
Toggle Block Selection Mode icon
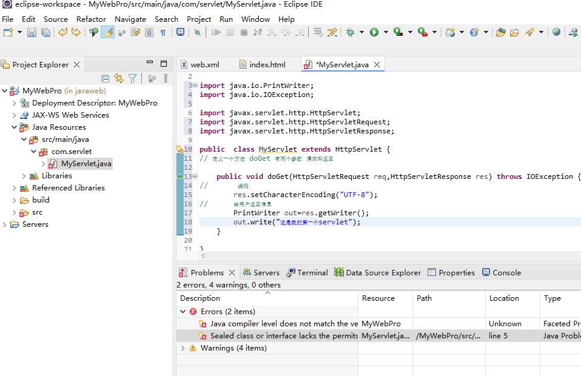(x=149, y=33)
